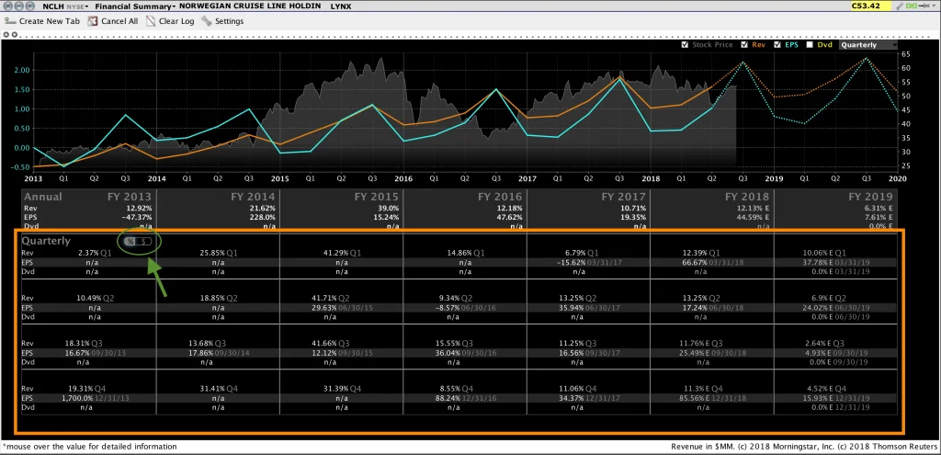Uncheck the Rev checkbox
Viewport: 941px width, 455px height.
coord(744,45)
